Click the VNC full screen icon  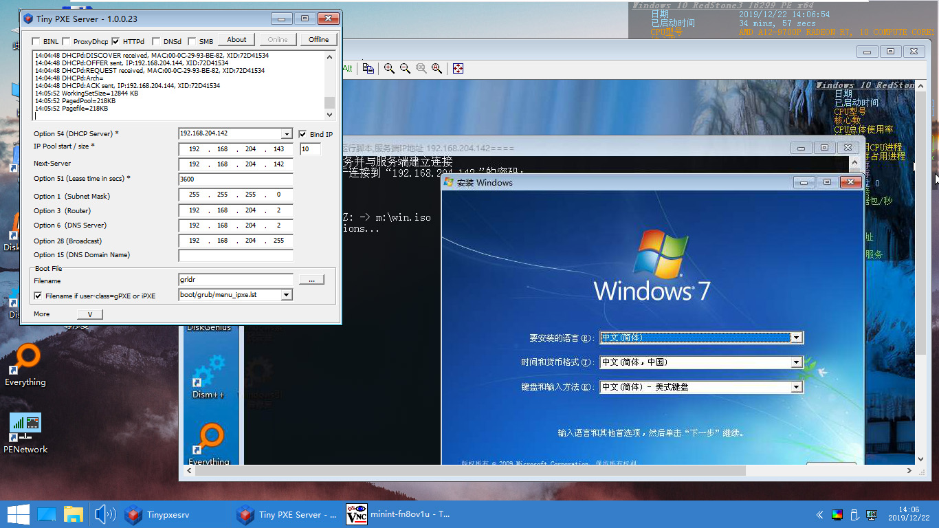click(458, 68)
